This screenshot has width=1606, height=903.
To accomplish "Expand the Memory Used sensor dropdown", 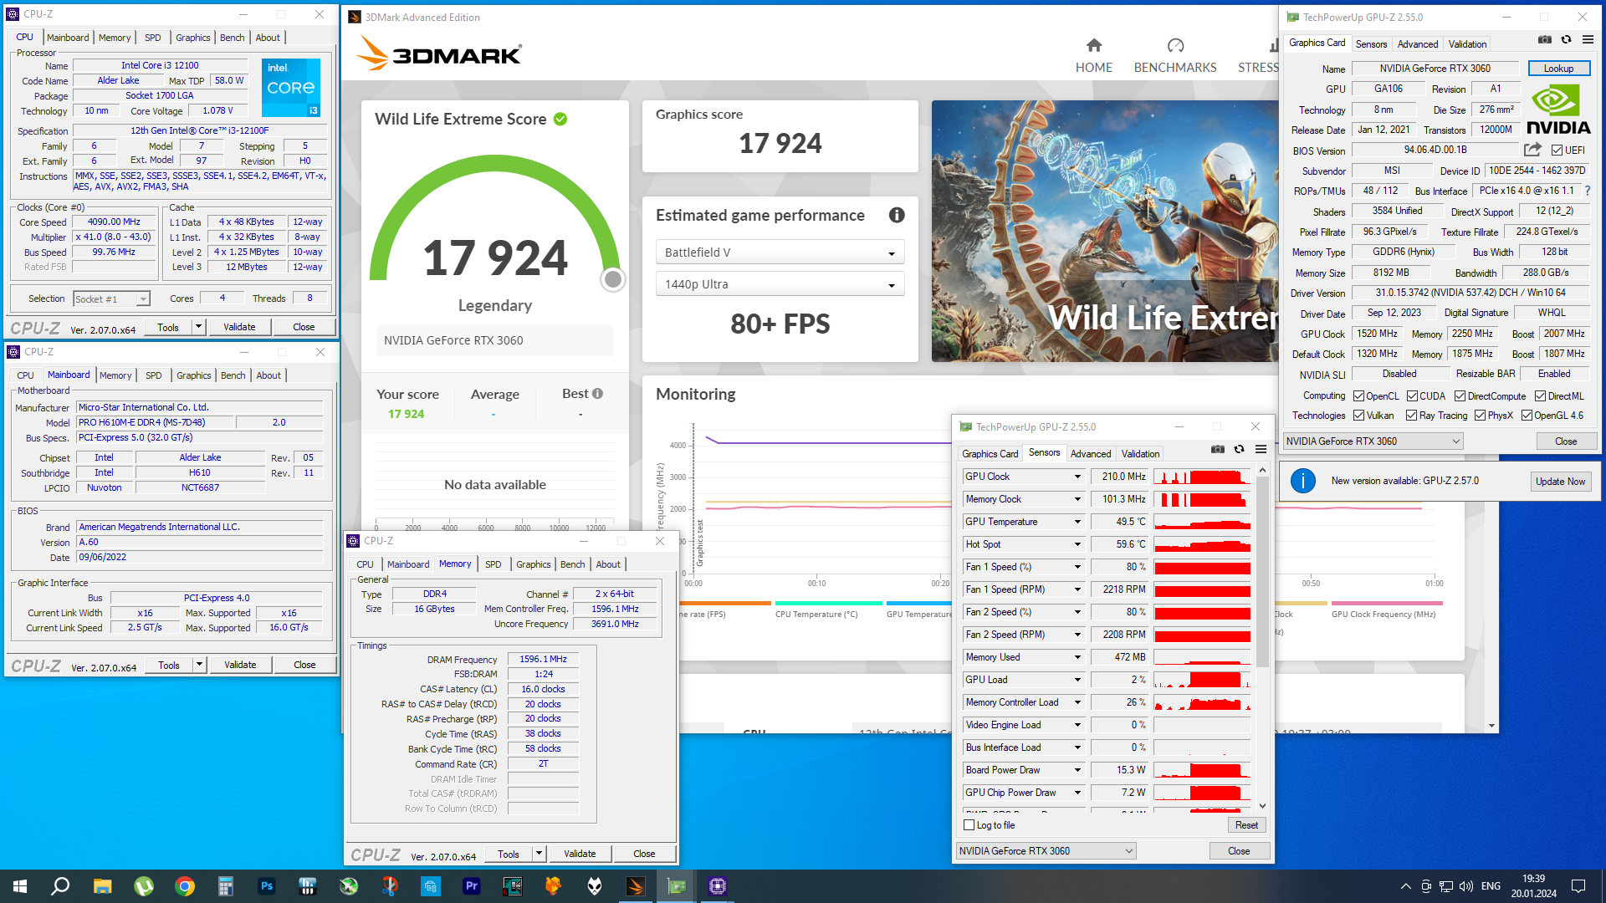I will 1077,657.
